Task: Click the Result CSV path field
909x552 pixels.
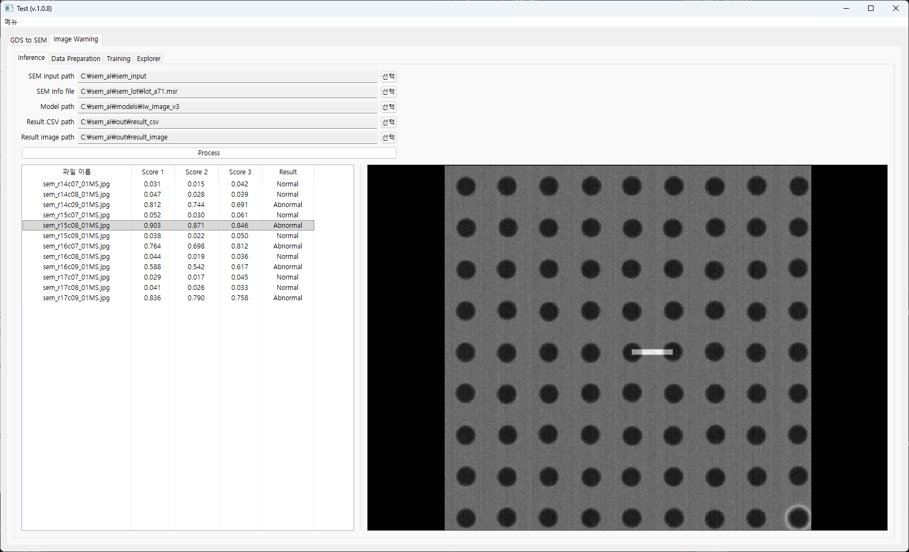Action: click(x=228, y=122)
